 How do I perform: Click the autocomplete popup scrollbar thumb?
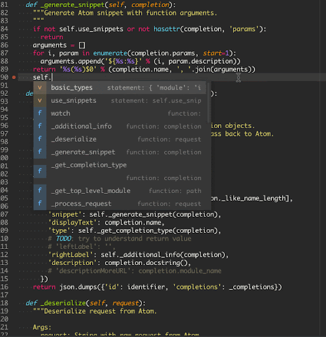point(208,102)
